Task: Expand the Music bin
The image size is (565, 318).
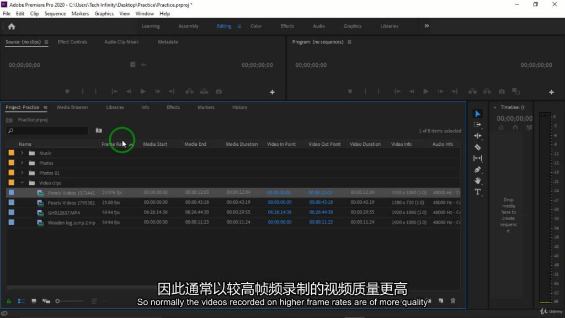Action: [x=22, y=153]
